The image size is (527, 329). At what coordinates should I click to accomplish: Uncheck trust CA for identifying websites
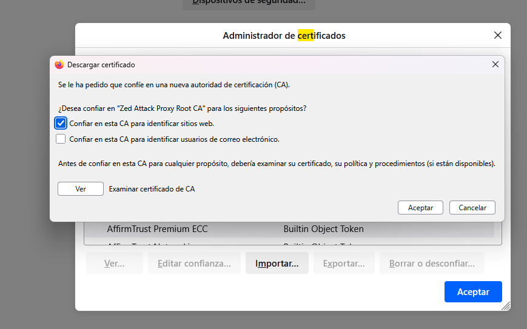[x=61, y=123]
